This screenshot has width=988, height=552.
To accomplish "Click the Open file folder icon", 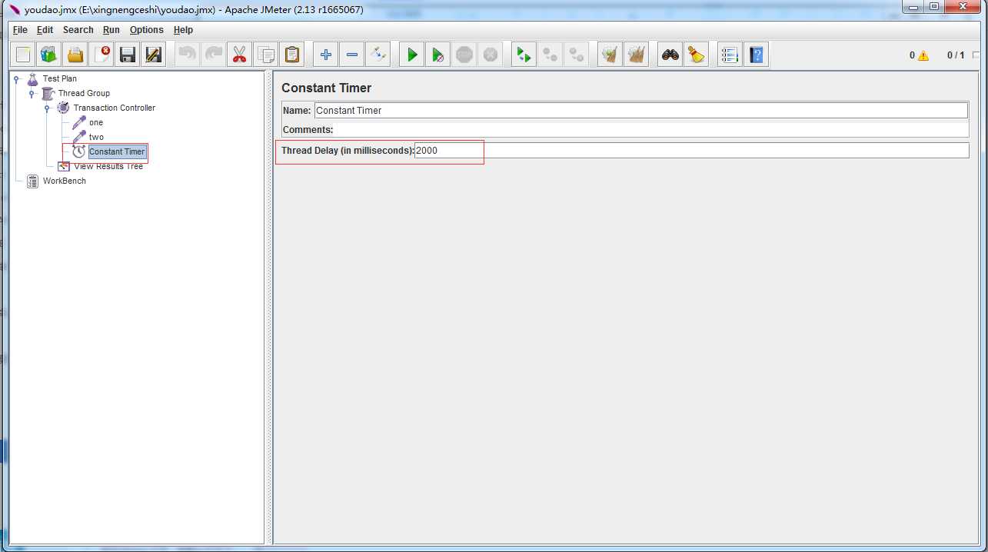I will click(75, 55).
